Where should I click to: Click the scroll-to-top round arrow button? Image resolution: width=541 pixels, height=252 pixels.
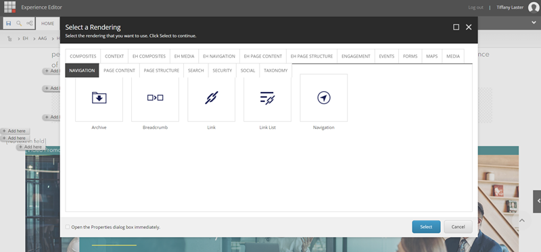click(x=522, y=221)
